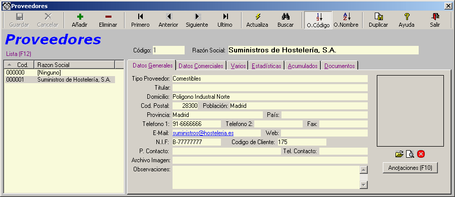Image resolution: width=455 pixels, height=197 pixels.
Task: Click the N.I.F. field B-77777777
Action: [x=196, y=142]
